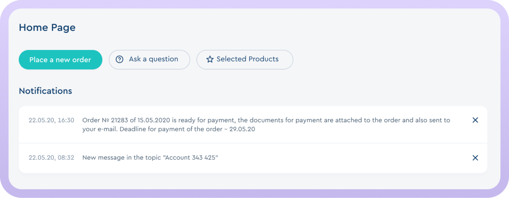
Task: Click the word "e-mail" in the notification
Action: pyautogui.click(x=107, y=129)
